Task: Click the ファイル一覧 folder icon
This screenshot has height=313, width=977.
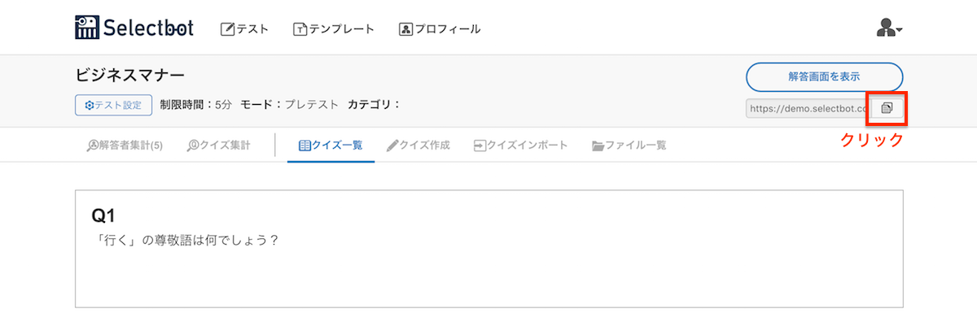Action: click(x=598, y=146)
